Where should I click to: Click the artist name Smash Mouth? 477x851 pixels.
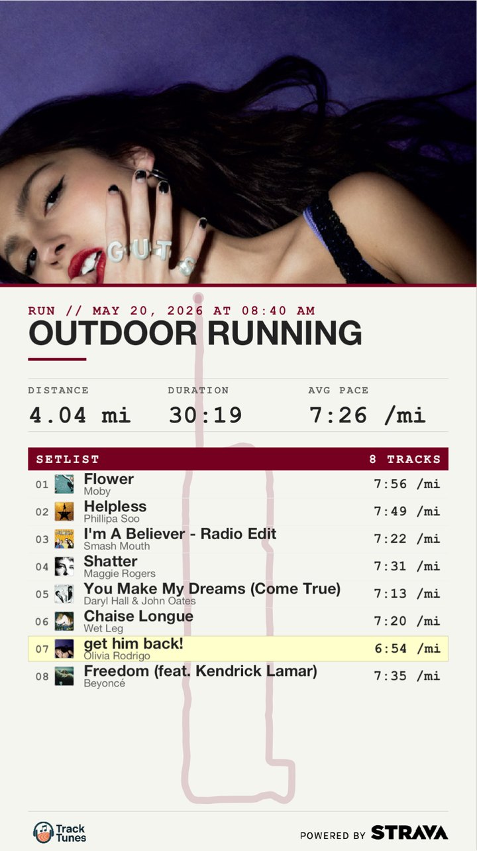click(117, 546)
